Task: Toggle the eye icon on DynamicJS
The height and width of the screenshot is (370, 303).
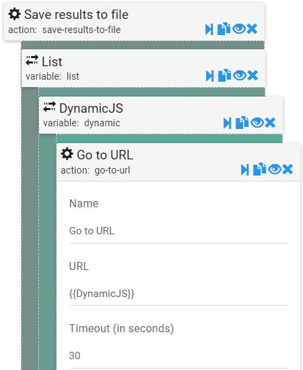Action: click(257, 123)
